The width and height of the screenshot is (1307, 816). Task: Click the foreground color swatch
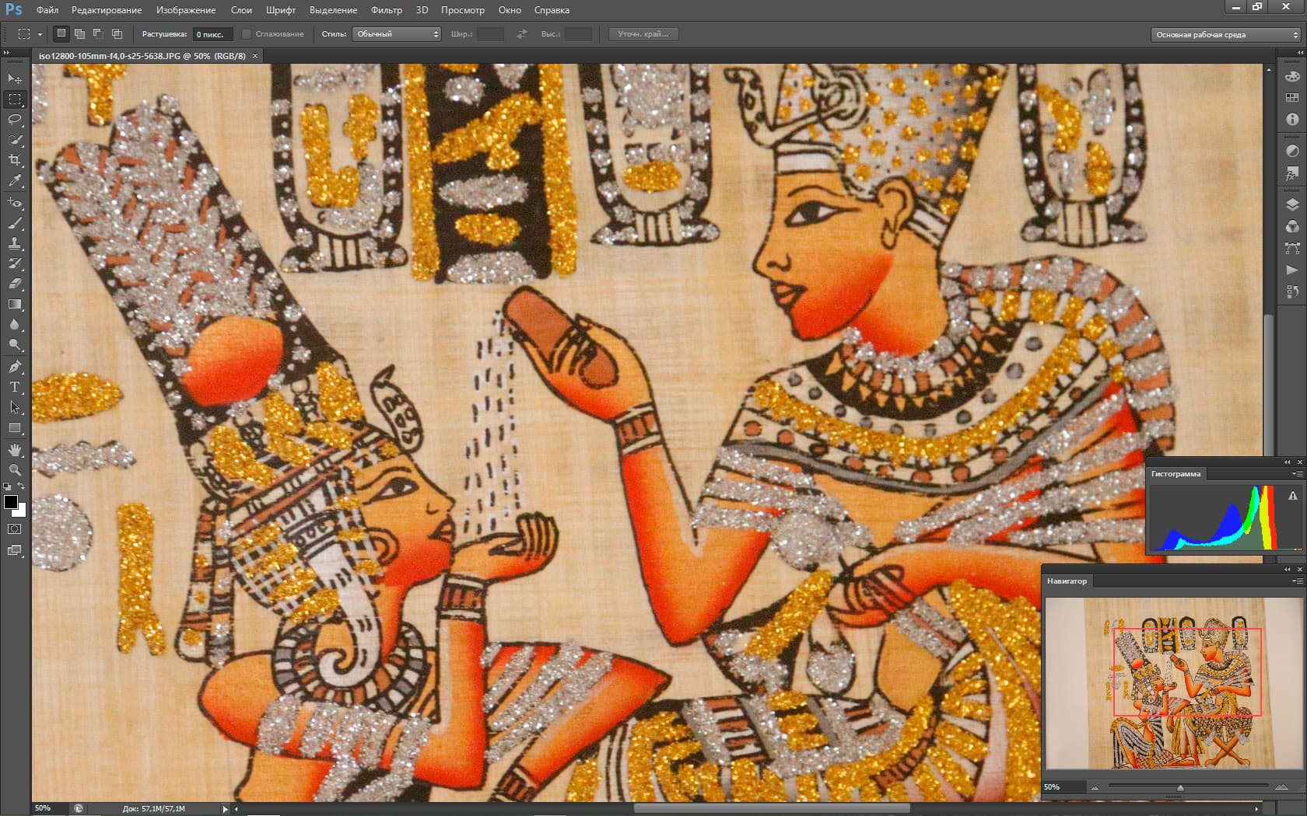pyautogui.click(x=10, y=502)
